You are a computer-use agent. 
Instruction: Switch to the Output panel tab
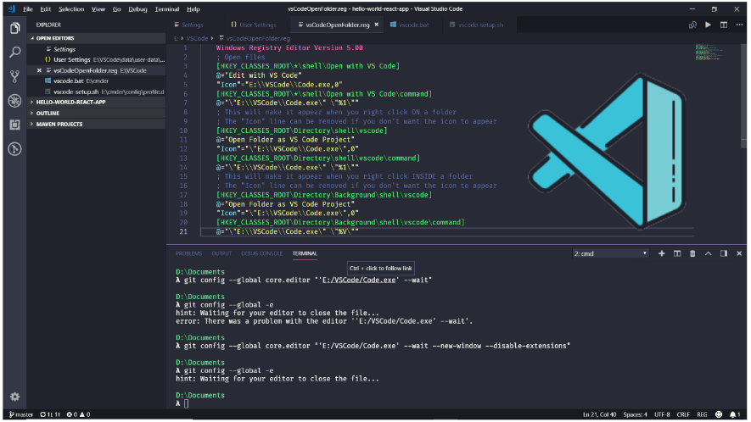click(221, 253)
